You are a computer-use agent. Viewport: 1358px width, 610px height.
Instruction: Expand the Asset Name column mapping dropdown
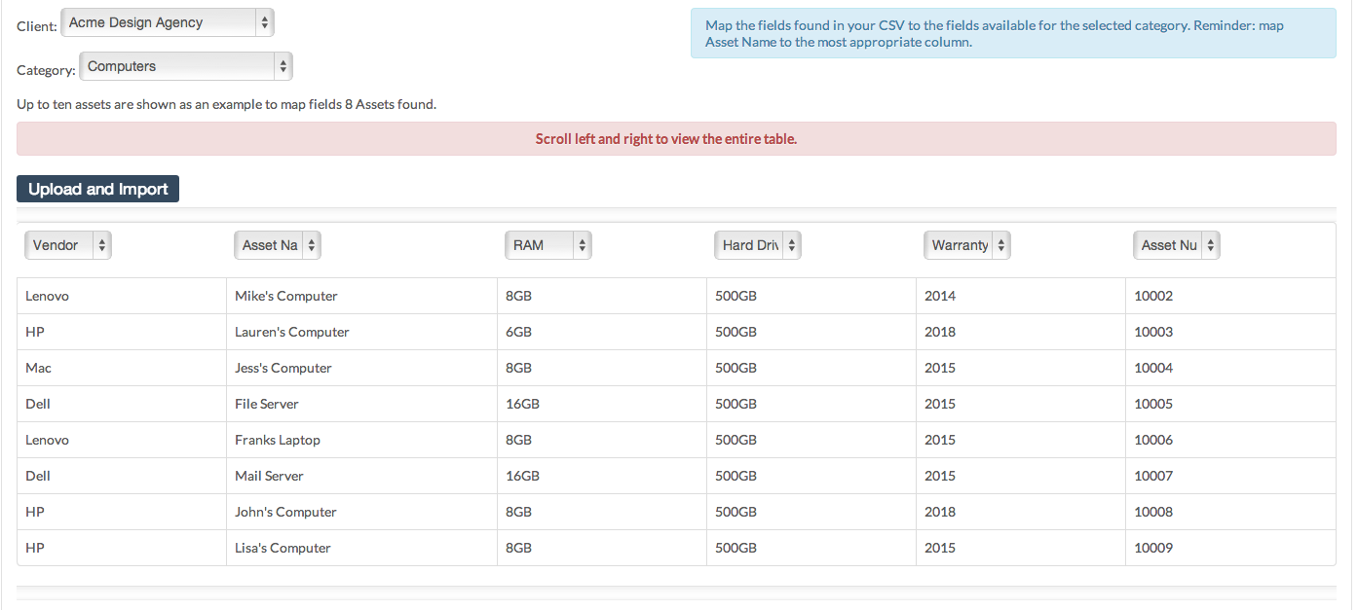(278, 246)
